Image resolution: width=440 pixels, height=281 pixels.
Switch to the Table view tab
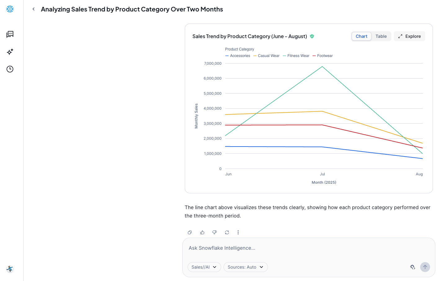(381, 36)
